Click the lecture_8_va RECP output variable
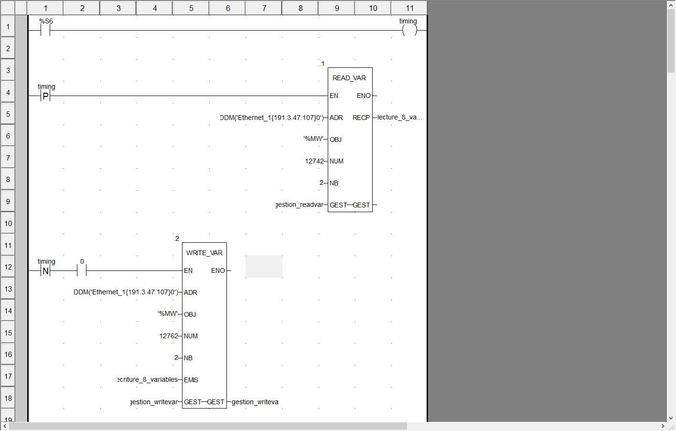 tap(399, 118)
